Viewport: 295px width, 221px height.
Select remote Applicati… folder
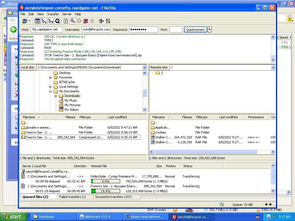click(x=213, y=127)
